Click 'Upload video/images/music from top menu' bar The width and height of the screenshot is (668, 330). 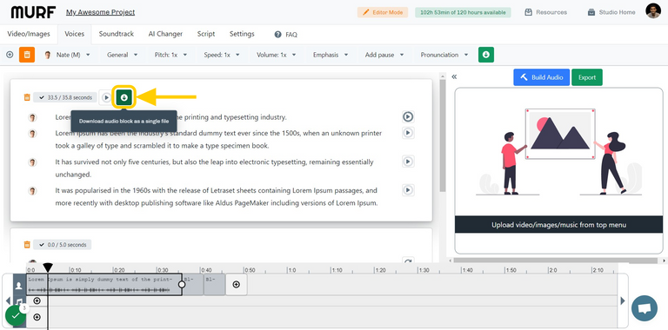pyautogui.click(x=559, y=225)
